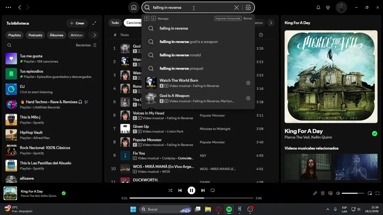The height and width of the screenshot is (215, 383).
Task: Open the red-haired related music video thumbnail
Action: click(308, 167)
